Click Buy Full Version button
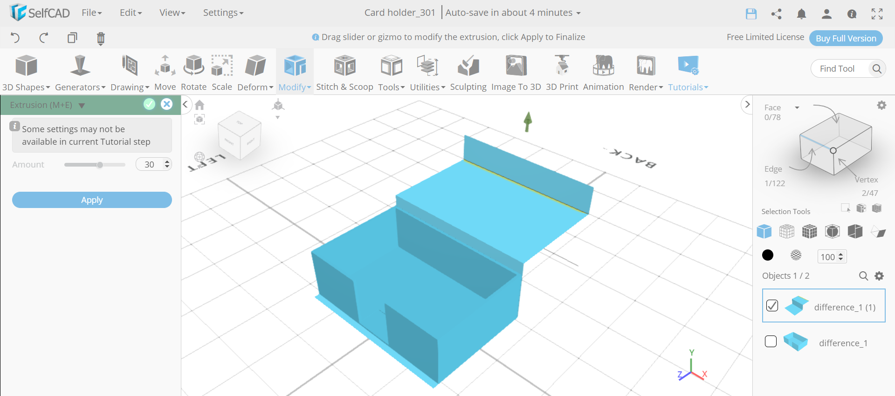The image size is (895, 396). tap(846, 38)
